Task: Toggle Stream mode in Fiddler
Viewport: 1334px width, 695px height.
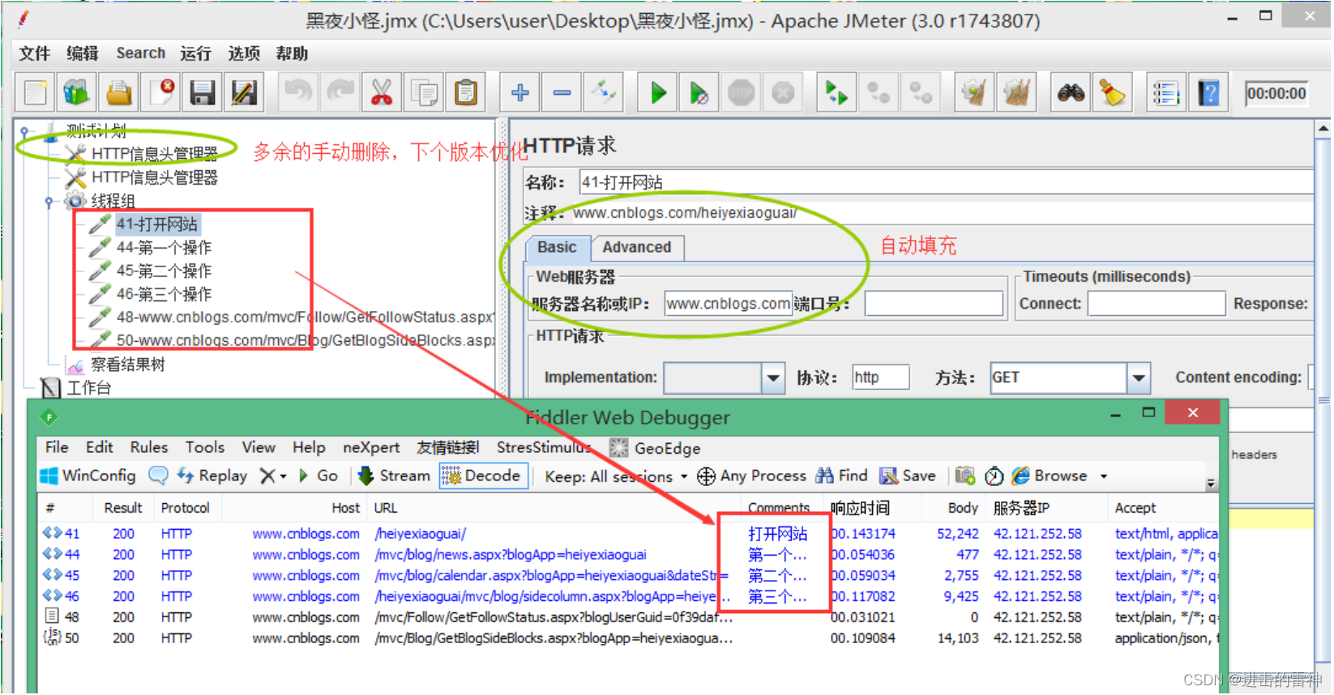Action: (394, 475)
